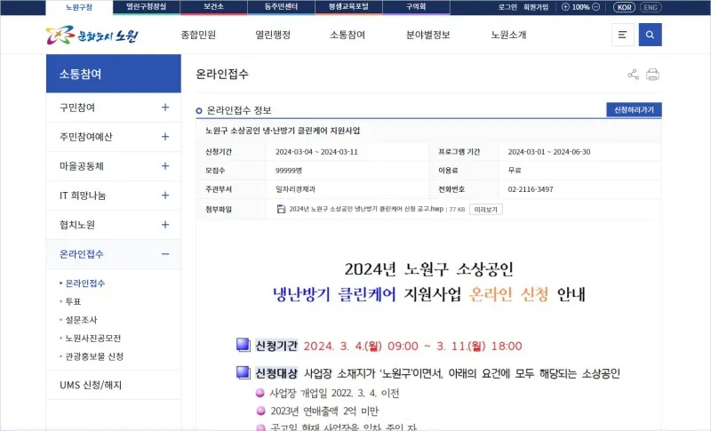711x431 pixels.
Task: Open the 종합민원 main menu
Action: pos(198,35)
